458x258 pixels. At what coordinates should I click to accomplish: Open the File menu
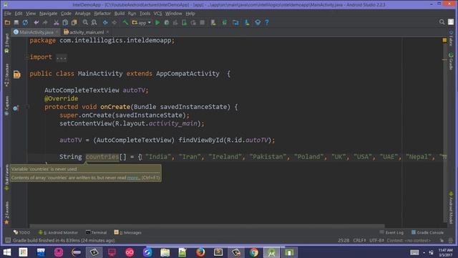point(8,14)
